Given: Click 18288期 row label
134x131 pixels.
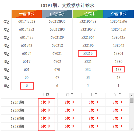Looking at the screenshot, I should [x=17, y=126].
